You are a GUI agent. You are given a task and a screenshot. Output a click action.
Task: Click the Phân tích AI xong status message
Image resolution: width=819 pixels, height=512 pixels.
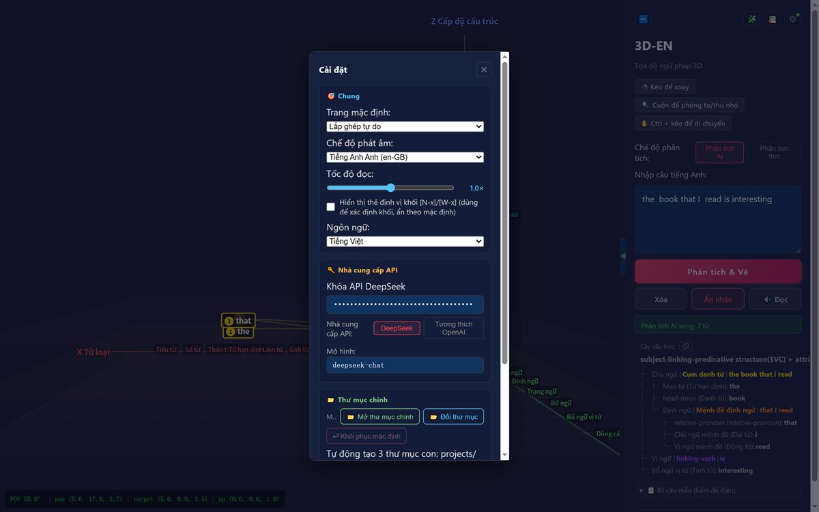click(718, 325)
